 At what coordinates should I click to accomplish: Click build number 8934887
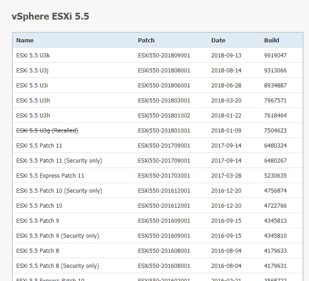tap(275, 86)
